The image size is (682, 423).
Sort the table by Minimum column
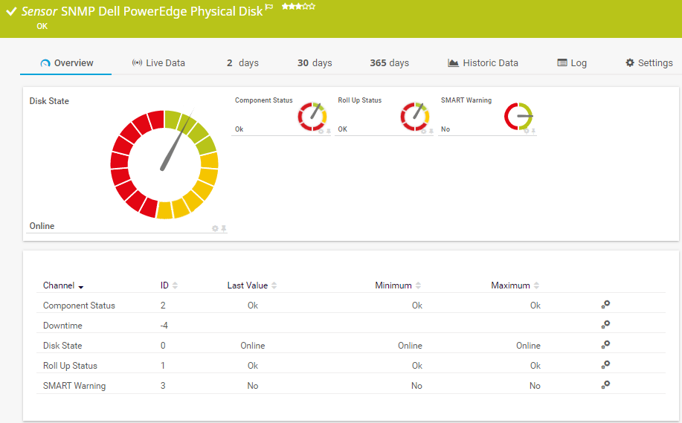[x=398, y=285]
